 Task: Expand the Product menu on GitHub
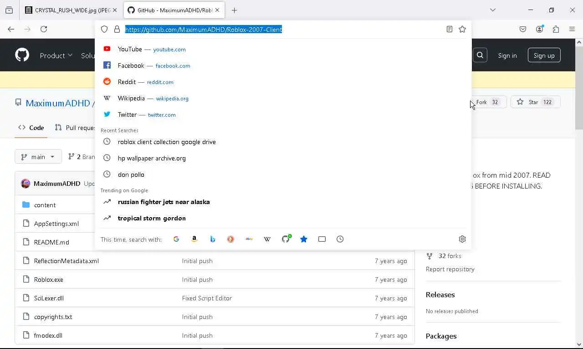tap(56, 55)
